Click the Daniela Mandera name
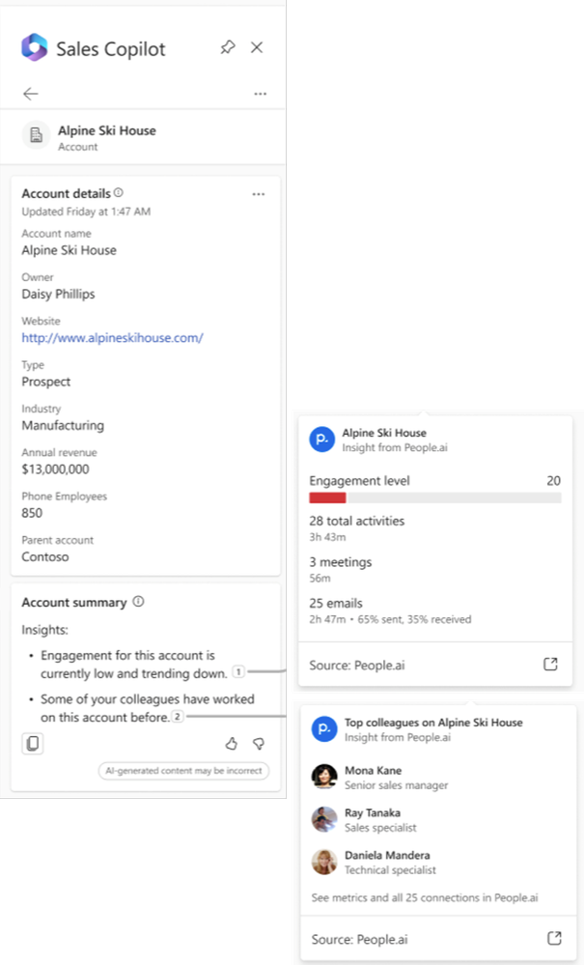Viewport: 584px width, 965px height. point(387,855)
